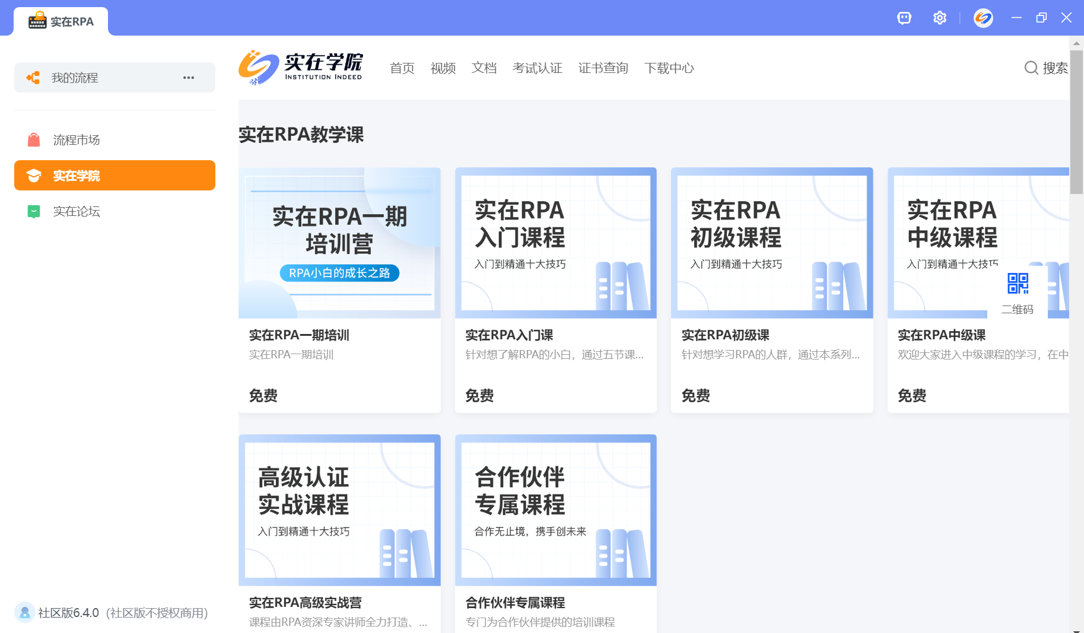Open the 我的流程 more options ellipsis
This screenshot has height=633, width=1084.
tap(189, 78)
